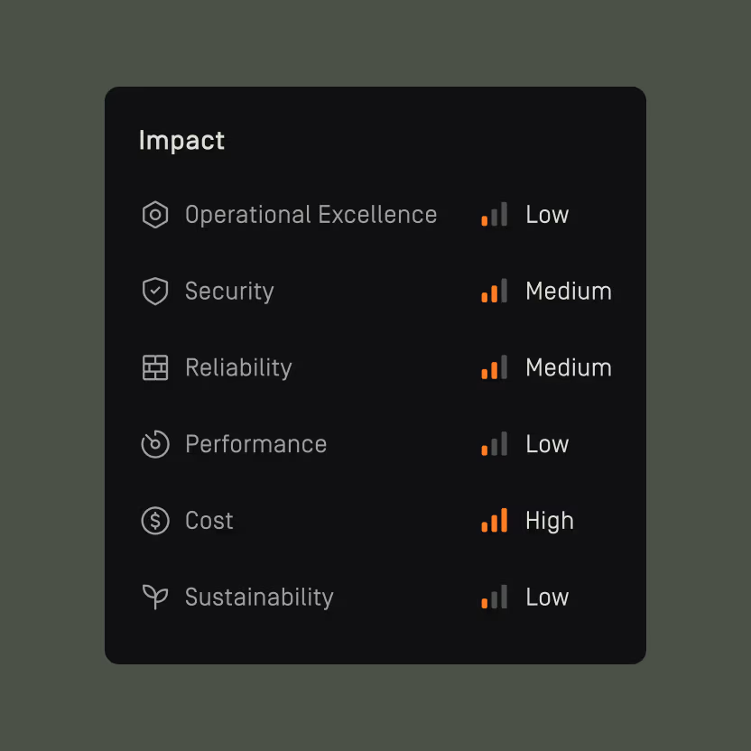Click the Medium rating beside Security

click(x=568, y=291)
